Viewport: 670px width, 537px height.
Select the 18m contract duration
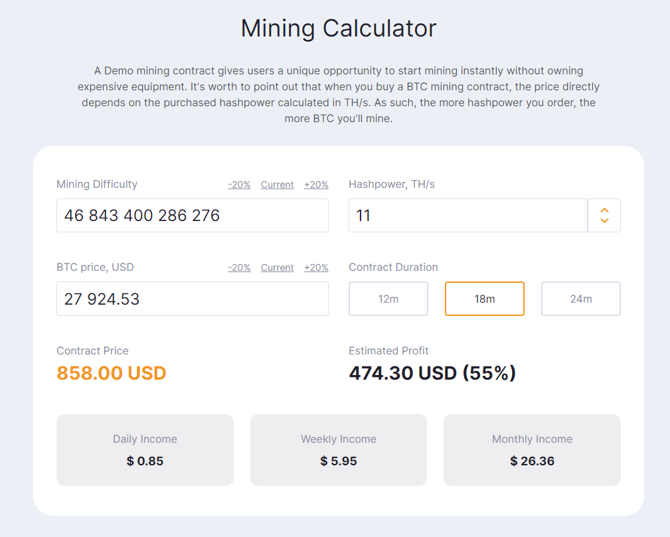click(x=484, y=299)
